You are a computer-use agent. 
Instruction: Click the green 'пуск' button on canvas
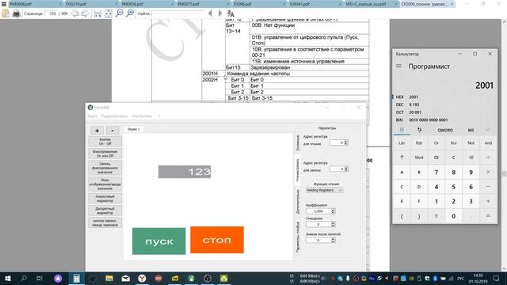[158, 241]
